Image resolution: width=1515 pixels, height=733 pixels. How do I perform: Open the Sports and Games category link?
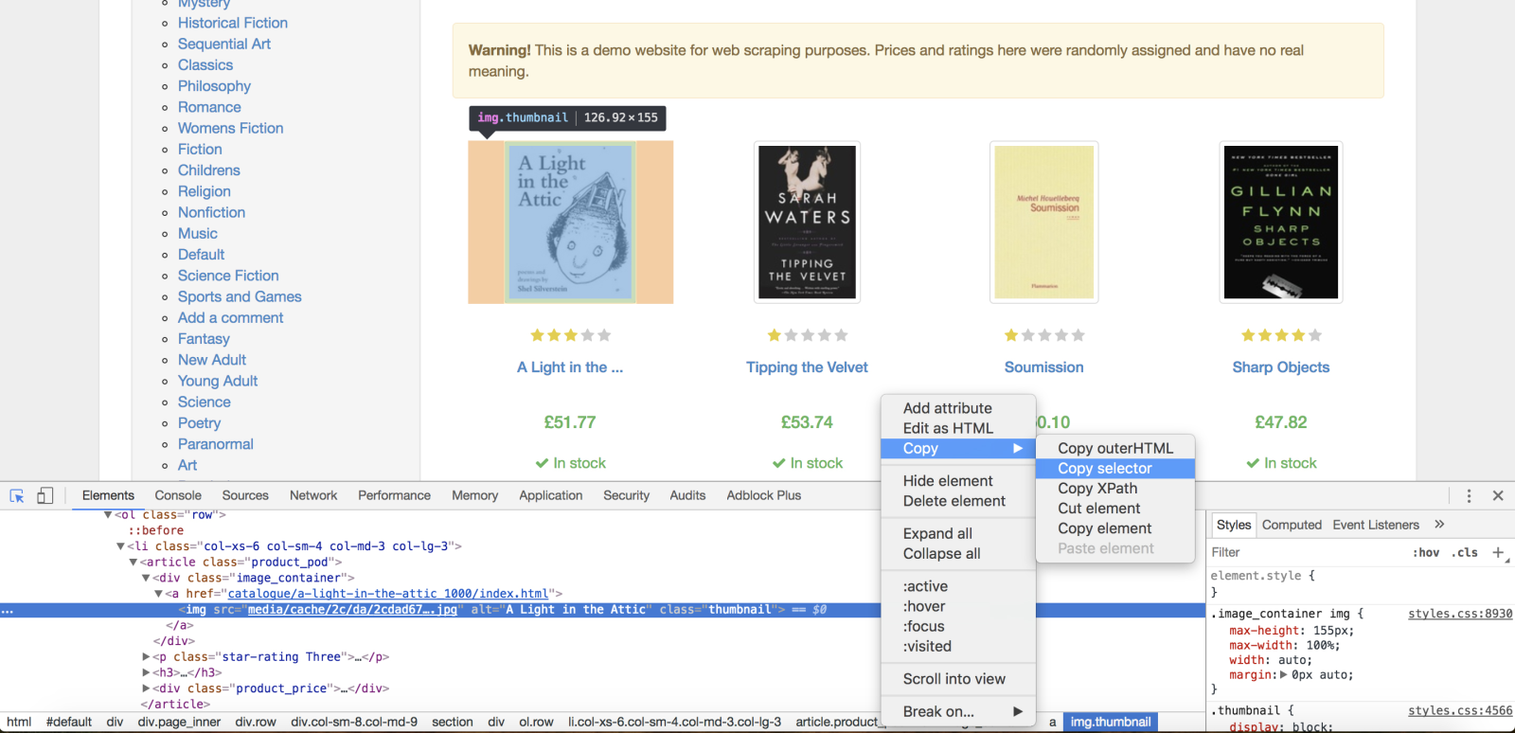[240, 296]
